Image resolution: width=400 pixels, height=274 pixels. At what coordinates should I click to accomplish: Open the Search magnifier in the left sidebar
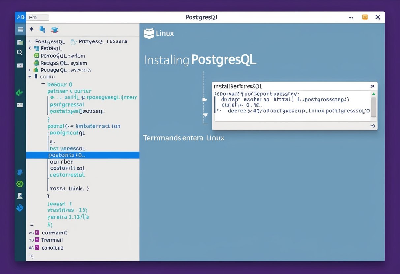(x=20, y=52)
